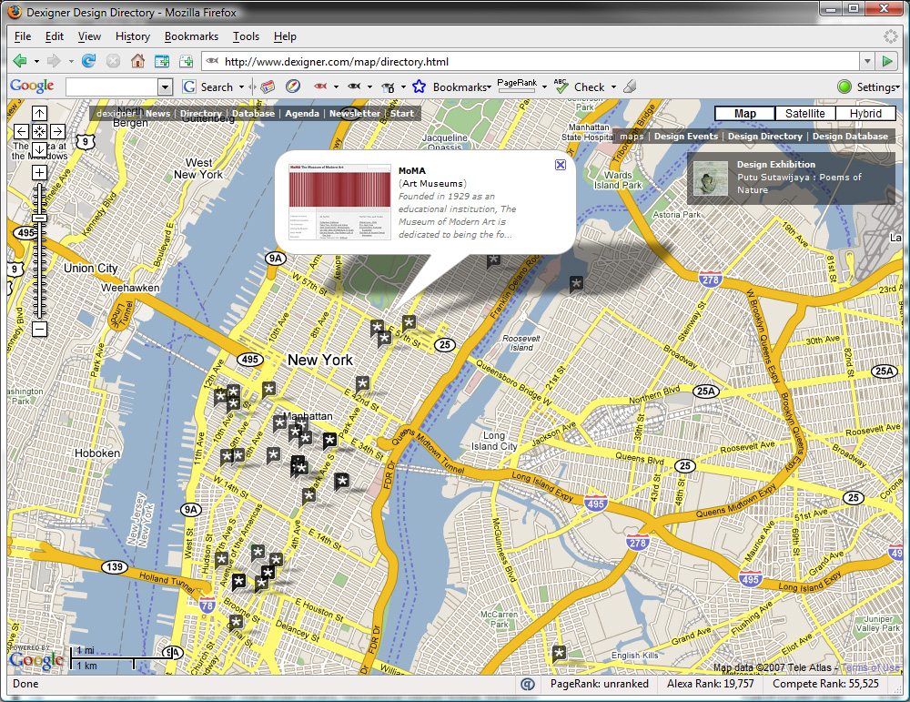Open the Search button dropdown arrow
Viewport: 910px width, 702px height.
(x=241, y=87)
